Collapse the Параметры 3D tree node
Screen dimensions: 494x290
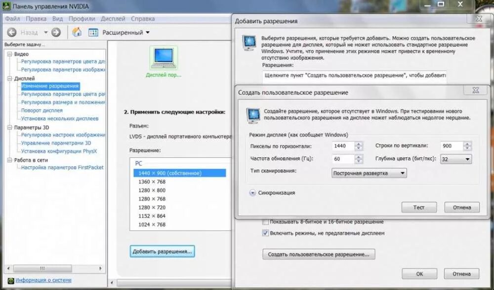point(9,127)
